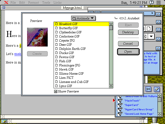This screenshot has width=165, height=124.
Task: Uncheck the Show Preview checkbox
Action: coord(56,91)
